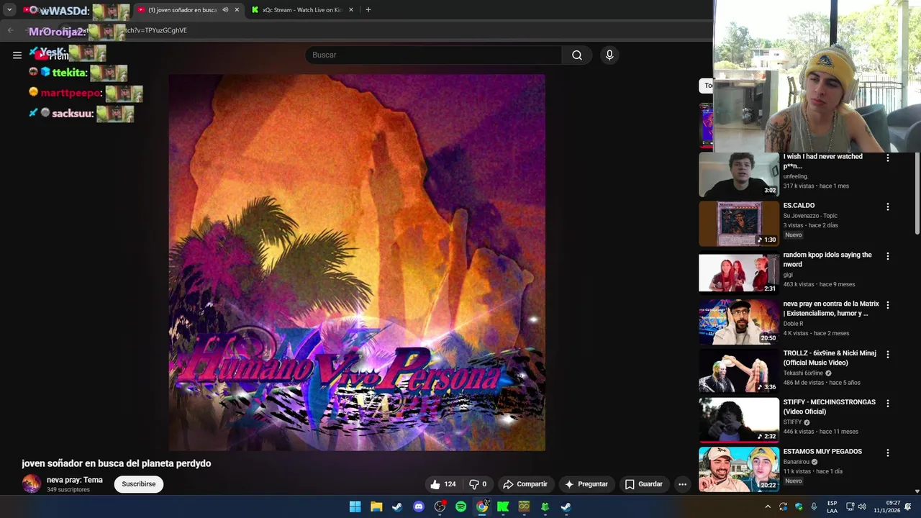The height and width of the screenshot is (518, 921).
Task: Open the Minecraft icon on taskbar
Action: [524, 506]
